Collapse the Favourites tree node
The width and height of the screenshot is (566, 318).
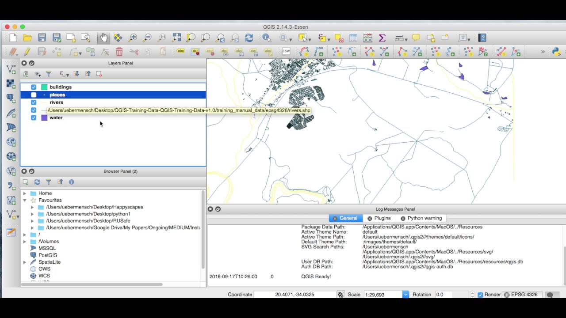[x=25, y=200]
